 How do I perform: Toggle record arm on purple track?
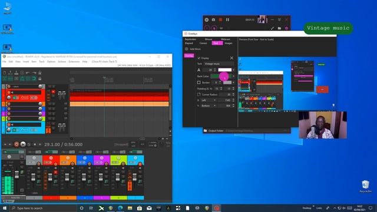click(x=9, y=114)
